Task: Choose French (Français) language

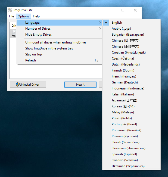Action: pos(132,76)
